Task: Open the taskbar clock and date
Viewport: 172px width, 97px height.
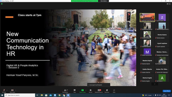Action: click(x=164, y=95)
